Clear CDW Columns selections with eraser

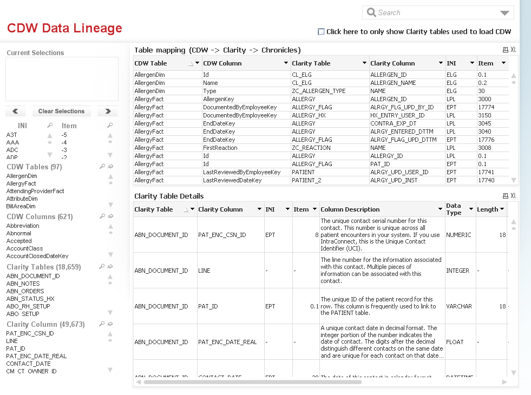[x=110, y=216]
